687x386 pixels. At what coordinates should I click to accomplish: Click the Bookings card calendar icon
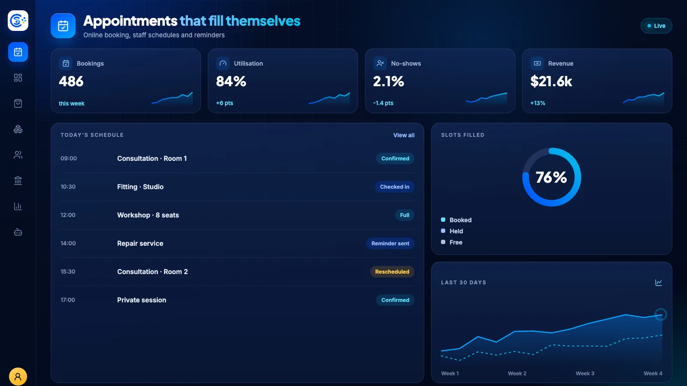pyautogui.click(x=66, y=63)
